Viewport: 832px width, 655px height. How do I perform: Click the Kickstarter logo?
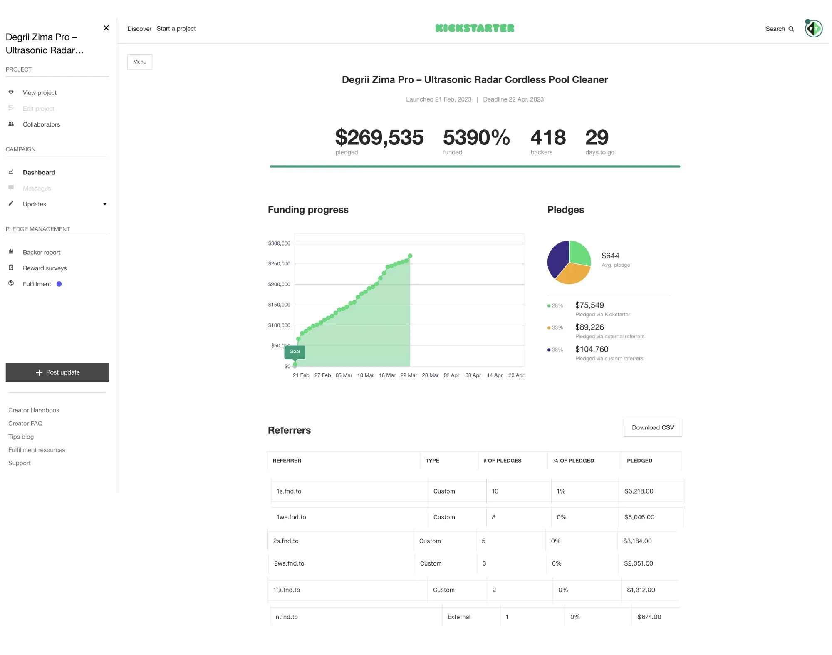point(475,28)
